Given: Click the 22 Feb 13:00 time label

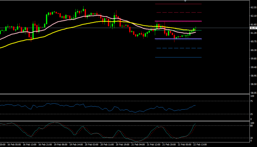Looking at the screenshot, I should coord(200,145).
